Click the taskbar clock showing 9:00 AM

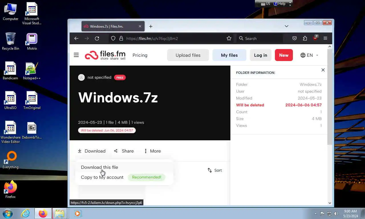click(x=350, y=213)
